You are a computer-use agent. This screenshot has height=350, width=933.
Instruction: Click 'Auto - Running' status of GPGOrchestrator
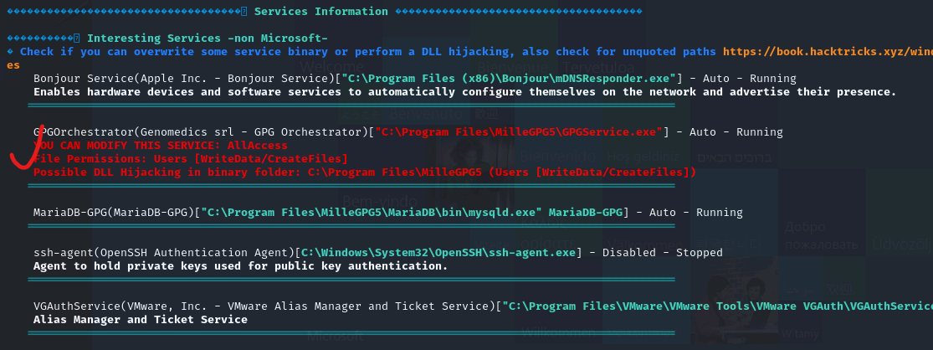click(736, 132)
